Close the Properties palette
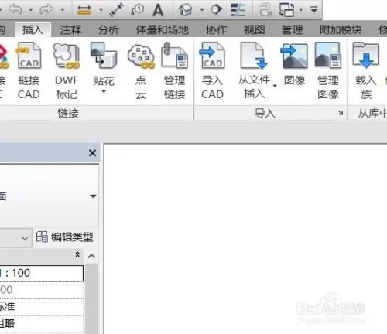 click(x=92, y=153)
